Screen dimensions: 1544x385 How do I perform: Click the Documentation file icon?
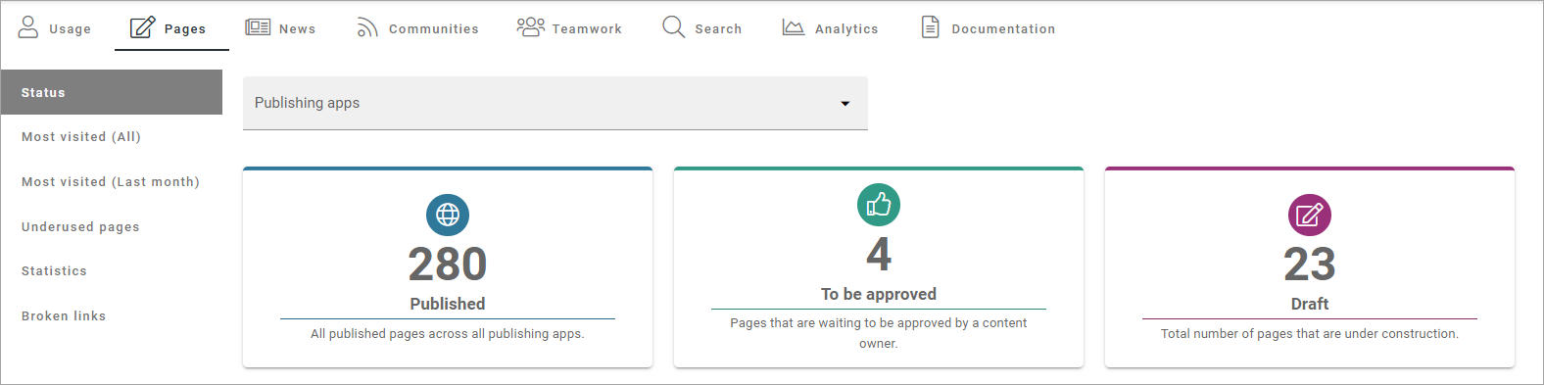[931, 26]
